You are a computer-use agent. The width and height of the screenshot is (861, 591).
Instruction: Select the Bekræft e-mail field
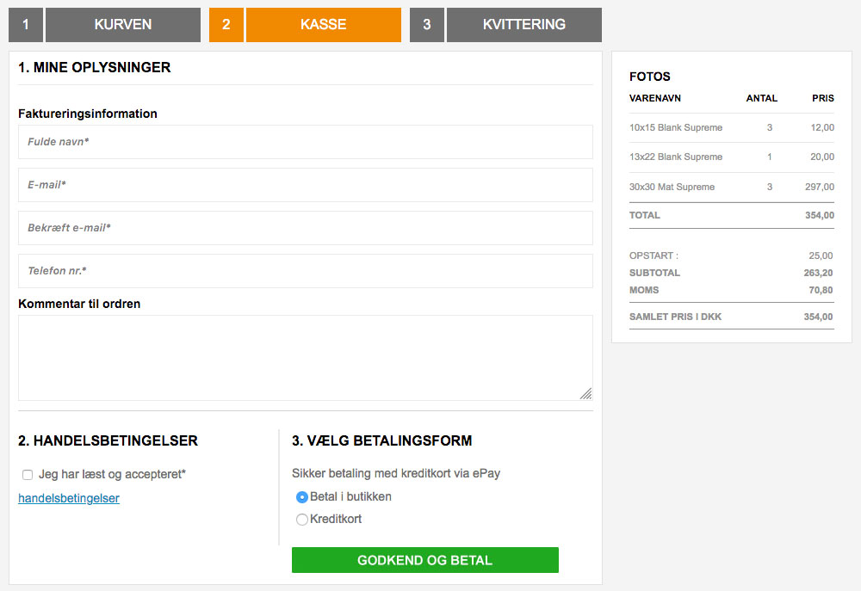[306, 228]
